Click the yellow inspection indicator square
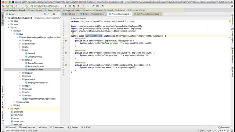 (x=229, y=21)
